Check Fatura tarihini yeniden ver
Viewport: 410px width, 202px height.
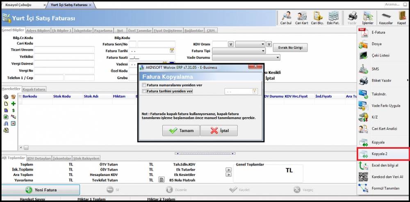(x=143, y=91)
